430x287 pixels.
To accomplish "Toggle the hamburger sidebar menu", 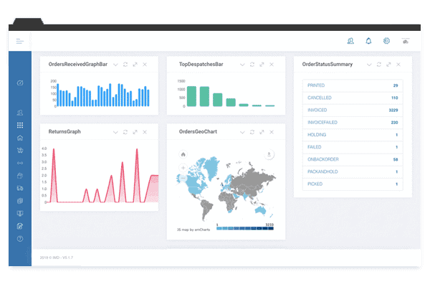I will pyautogui.click(x=20, y=41).
